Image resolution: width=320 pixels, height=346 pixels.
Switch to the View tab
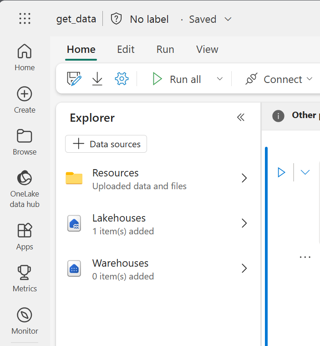click(207, 49)
